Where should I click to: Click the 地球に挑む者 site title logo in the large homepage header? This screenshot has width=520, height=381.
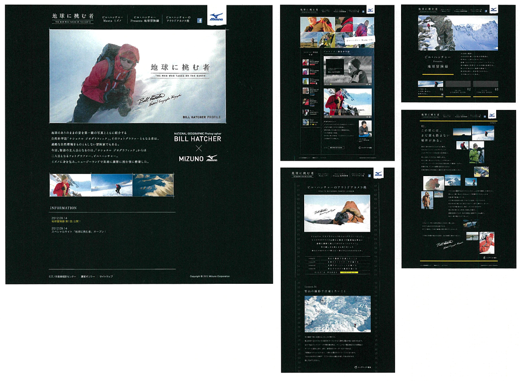point(73,17)
